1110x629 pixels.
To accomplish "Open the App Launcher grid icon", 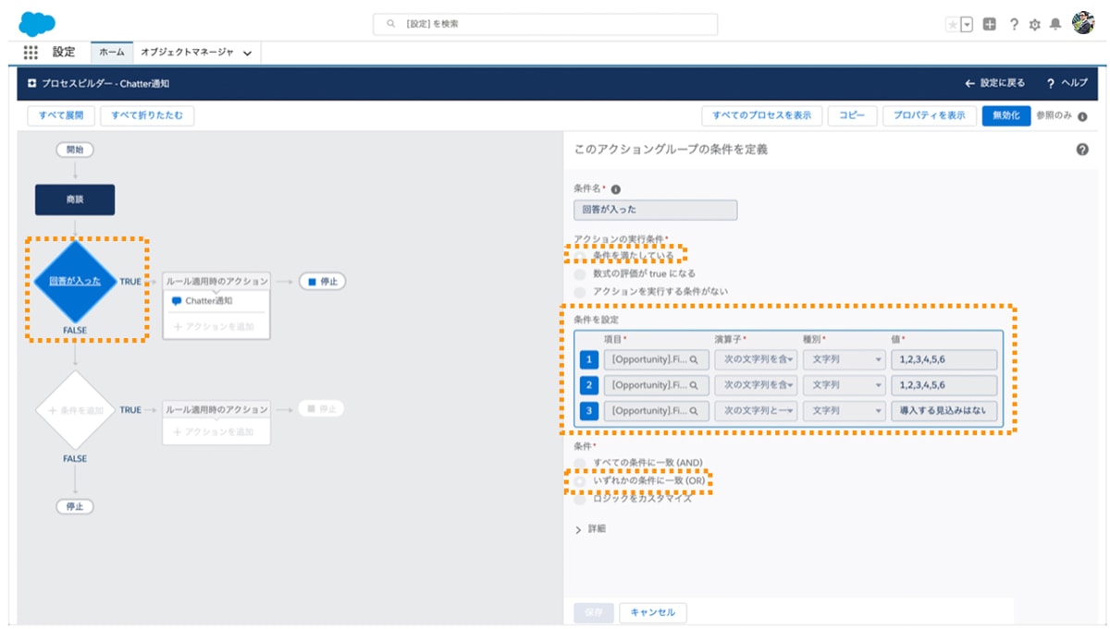I will tap(31, 52).
